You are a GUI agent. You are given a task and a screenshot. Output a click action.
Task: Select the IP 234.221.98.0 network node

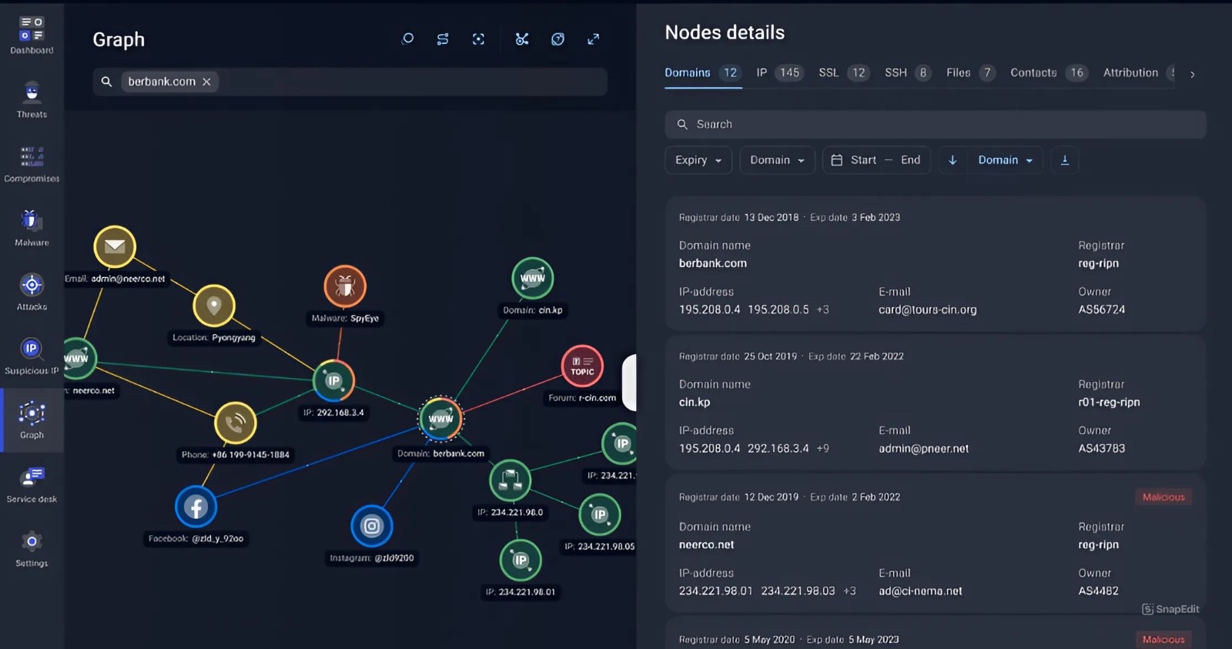[x=510, y=480]
